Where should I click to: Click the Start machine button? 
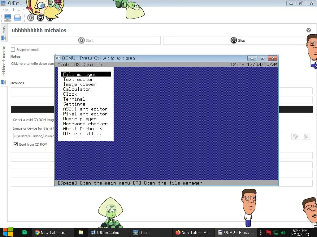[x=86, y=40]
